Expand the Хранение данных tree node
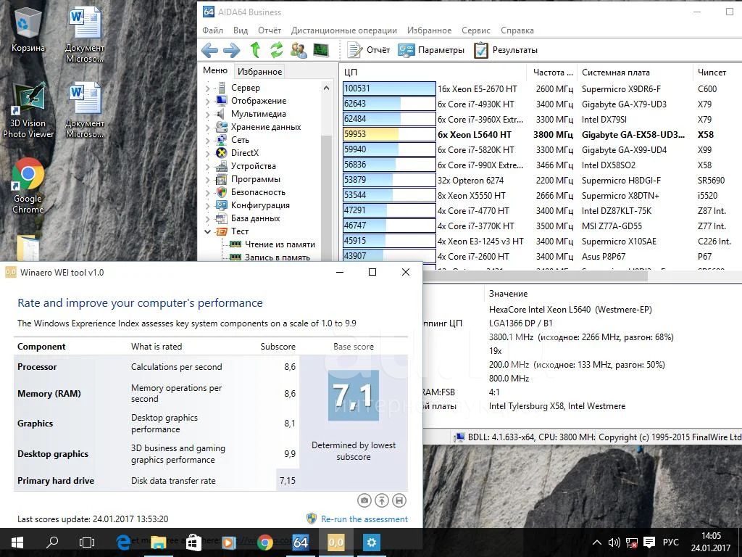Image resolution: width=742 pixels, height=557 pixels. coord(207,127)
